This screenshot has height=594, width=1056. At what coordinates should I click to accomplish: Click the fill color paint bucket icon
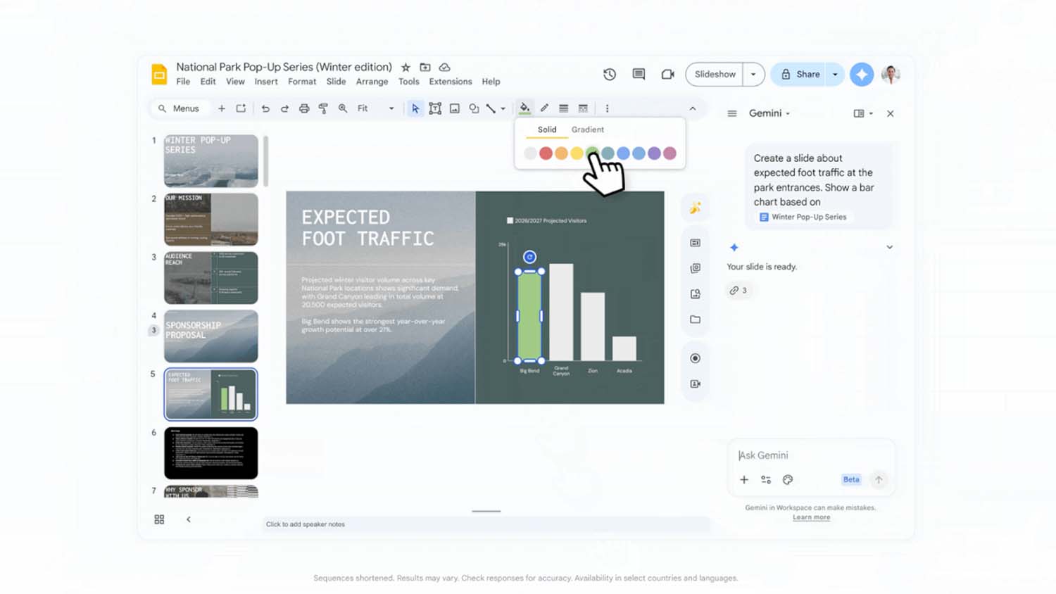524,108
